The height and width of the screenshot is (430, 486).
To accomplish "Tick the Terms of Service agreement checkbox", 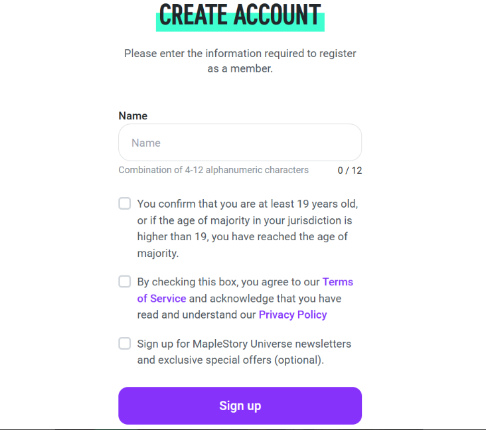I will 125,281.
